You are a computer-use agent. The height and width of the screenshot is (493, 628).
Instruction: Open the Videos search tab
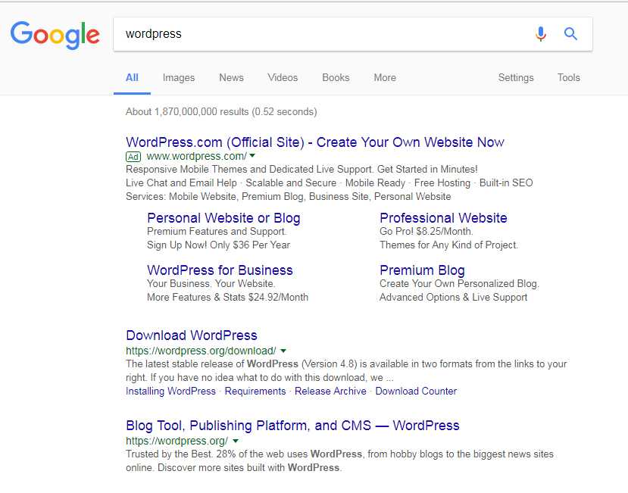coord(283,77)
